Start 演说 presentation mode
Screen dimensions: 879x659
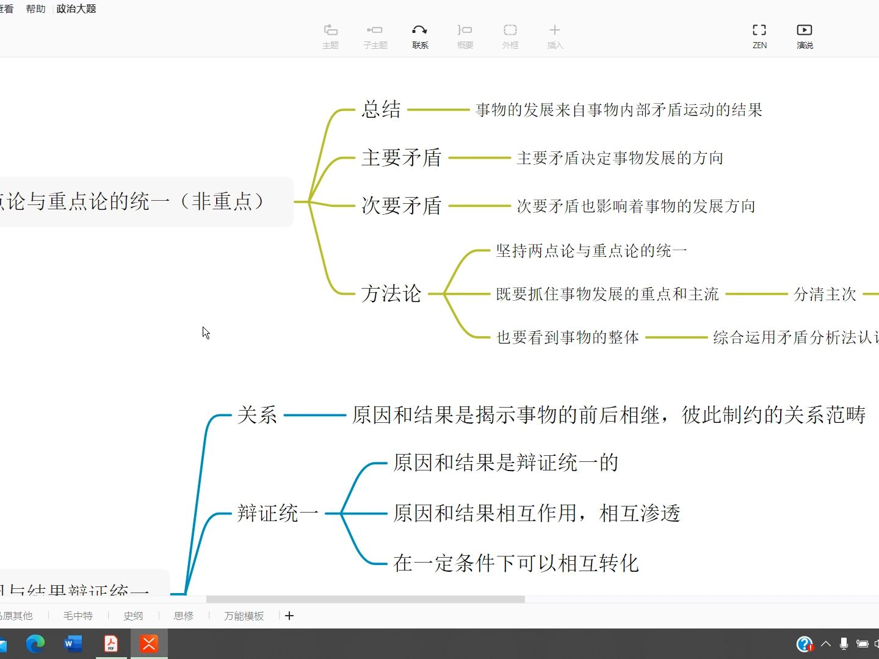pos(805,36)
